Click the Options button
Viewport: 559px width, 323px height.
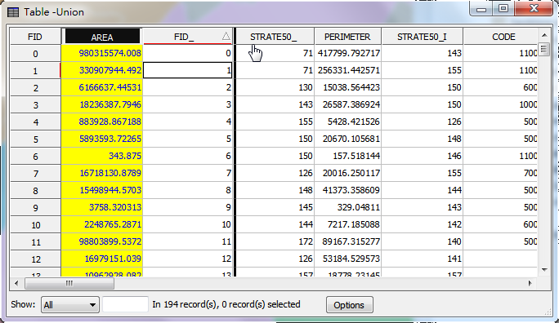(x=350, y=305)
